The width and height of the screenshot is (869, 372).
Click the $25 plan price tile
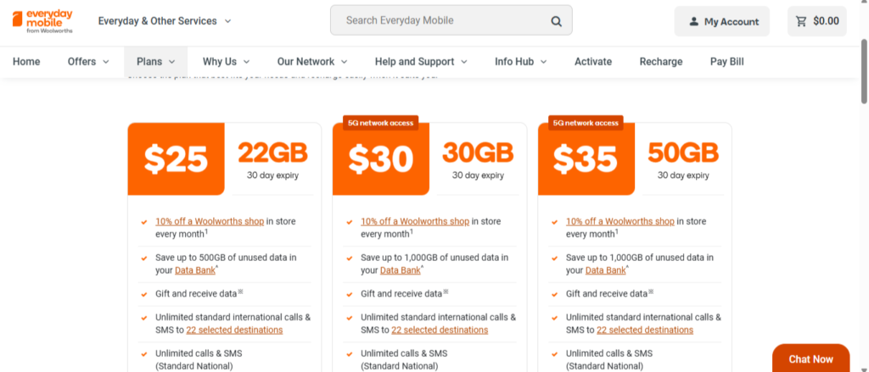click(x=176, y=158)
